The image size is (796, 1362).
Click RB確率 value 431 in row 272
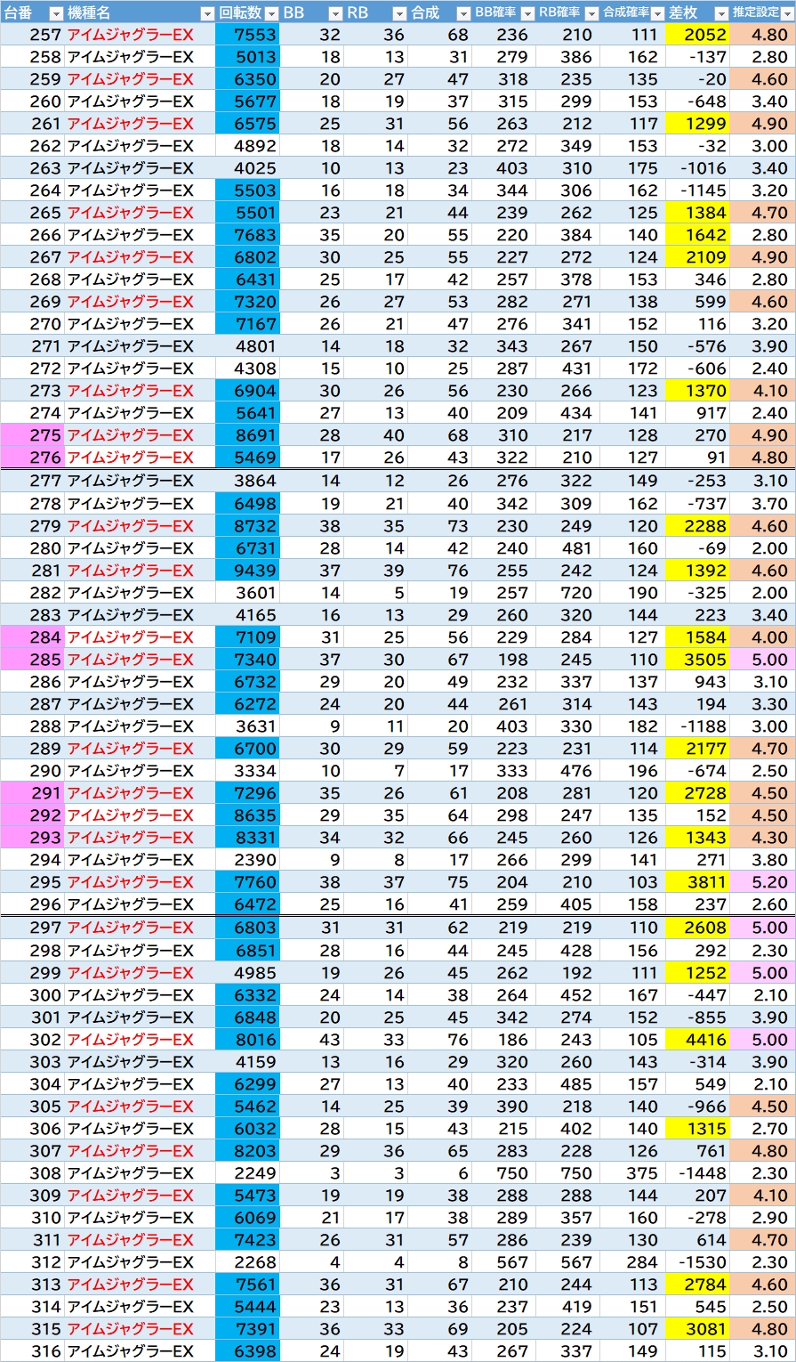[x=567, y=369]
